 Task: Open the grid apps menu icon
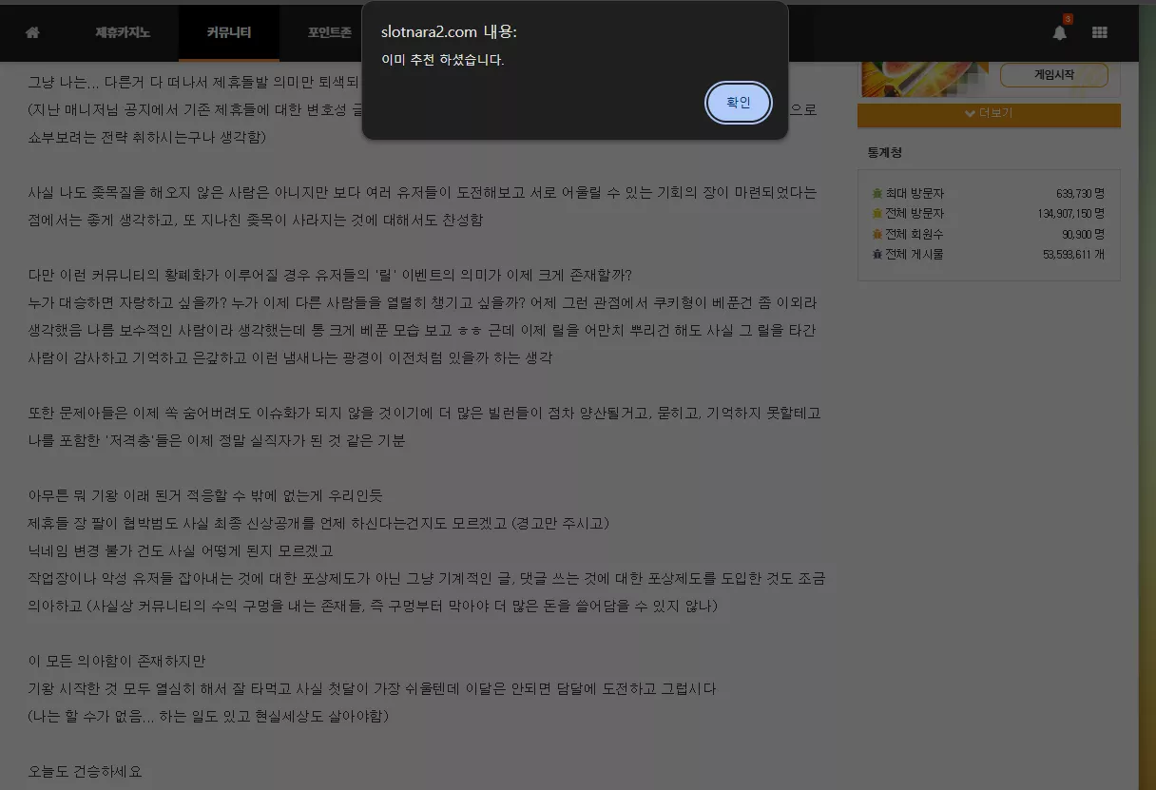[x=1100, y=32]
